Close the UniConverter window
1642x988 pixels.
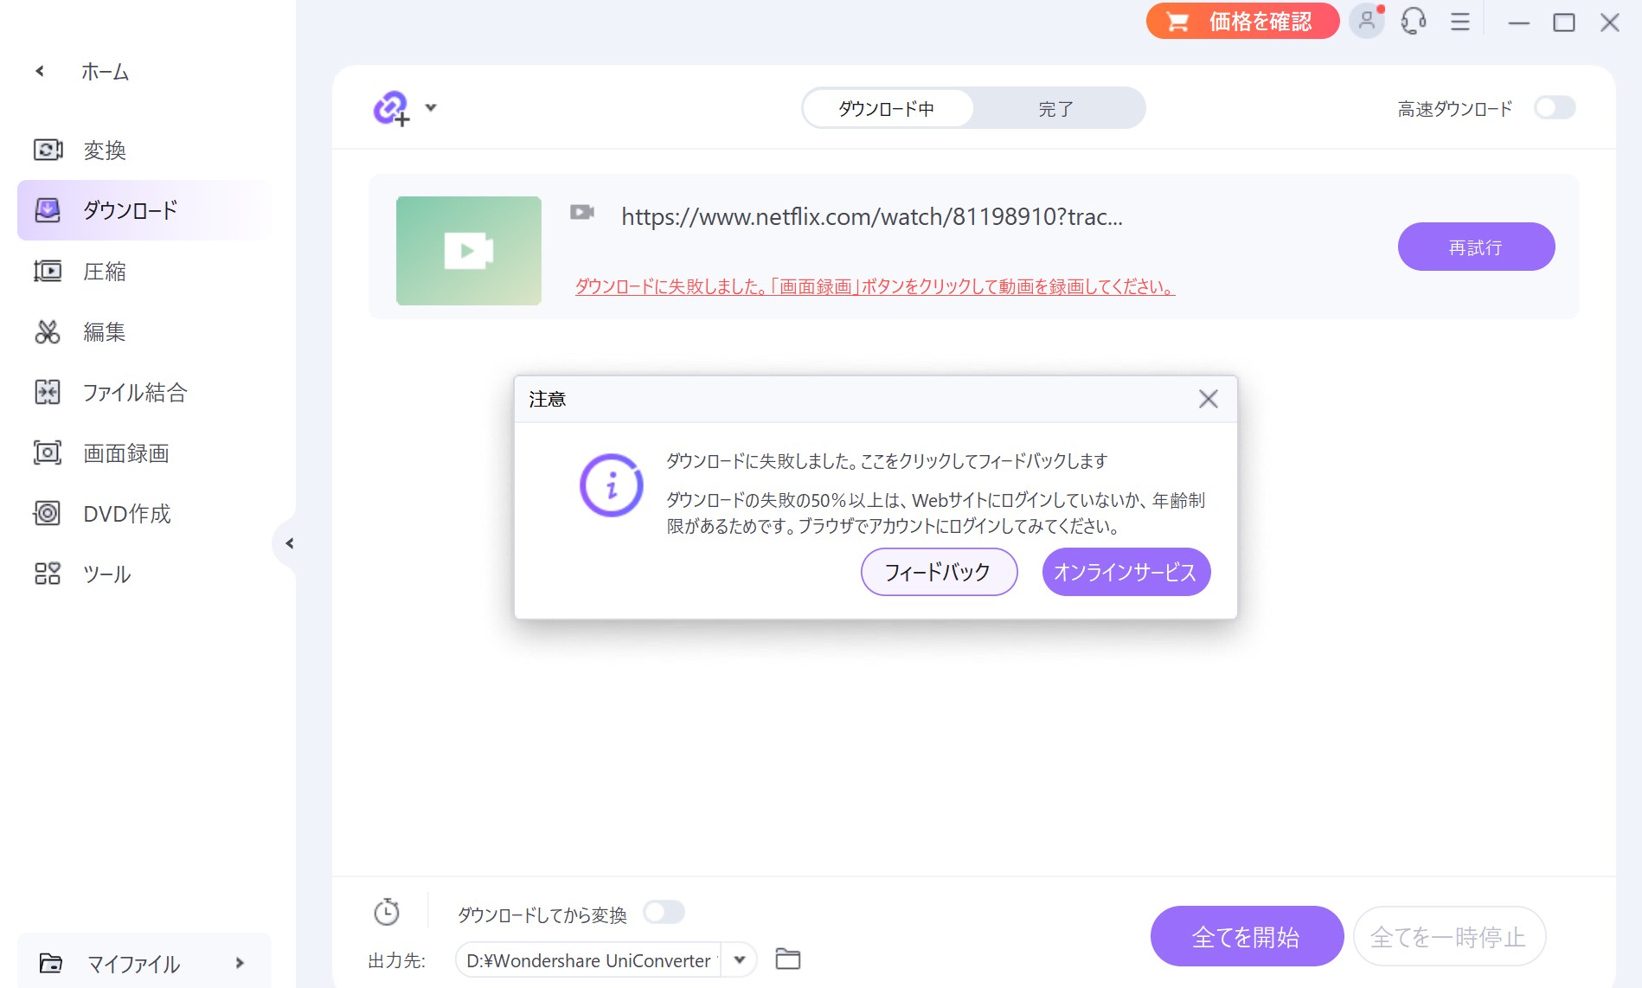1610,22
